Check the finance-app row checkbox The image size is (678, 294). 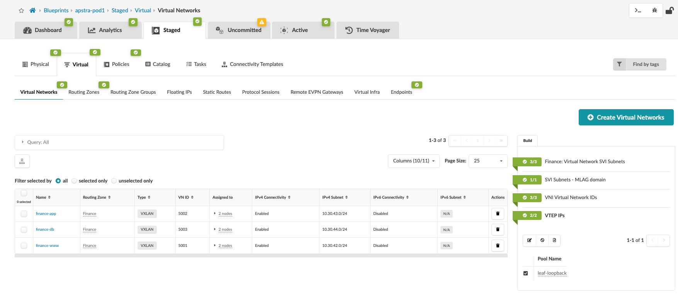pyautogui.click(x=24, y=214)
